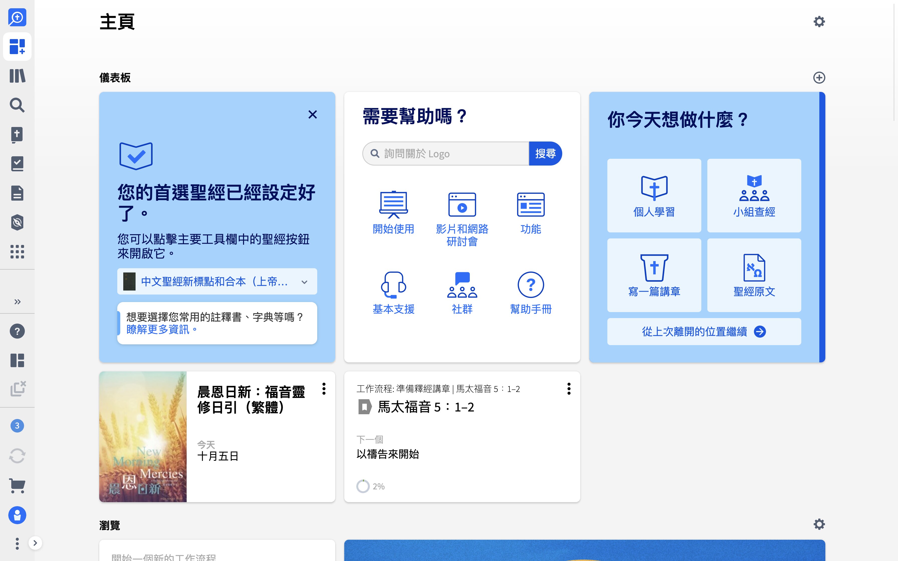Choose 個人學習 personal study
The image size is (898, 561).
point(654,196)
